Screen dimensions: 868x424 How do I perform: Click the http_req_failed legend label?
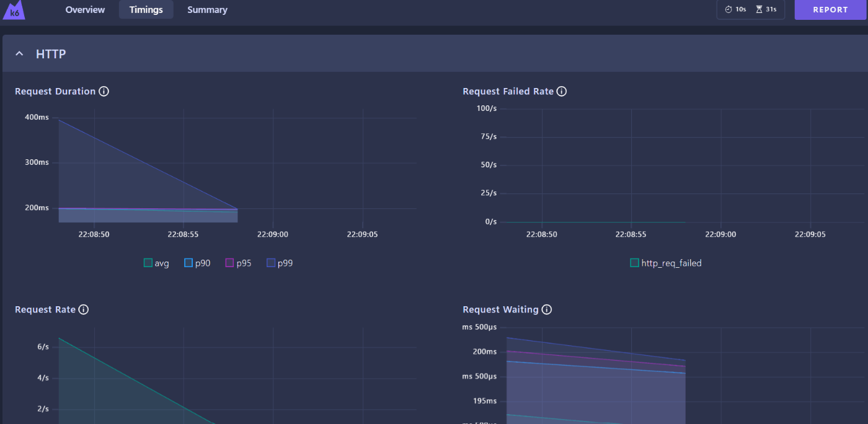671,263
